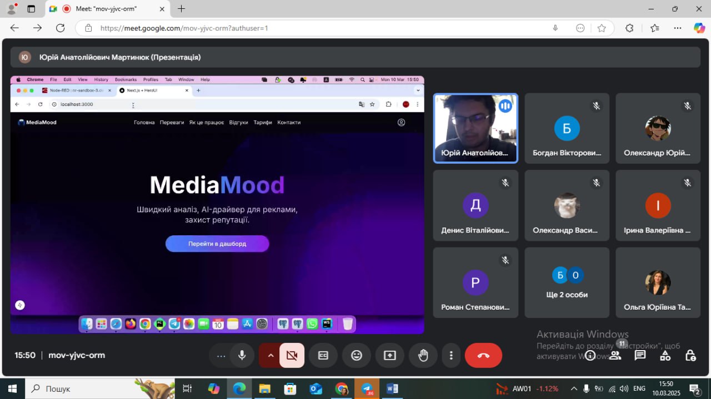Click 'Контакти' in MediaMood navigation
The image size is (711, 399).
[289, 123]
